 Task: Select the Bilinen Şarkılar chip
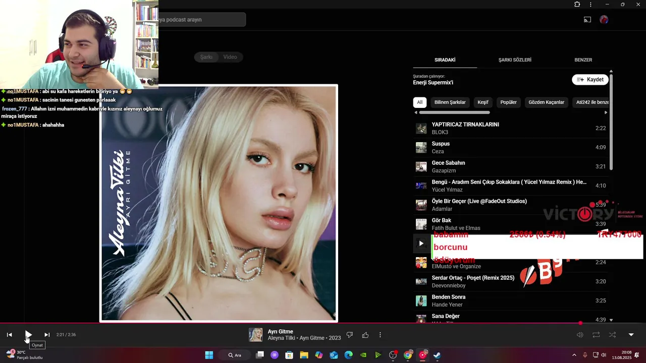pos(450,102)
